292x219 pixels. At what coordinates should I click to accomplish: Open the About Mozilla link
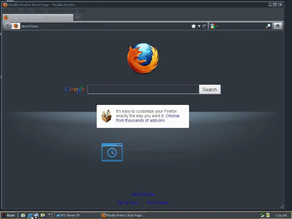coord(143,194)
